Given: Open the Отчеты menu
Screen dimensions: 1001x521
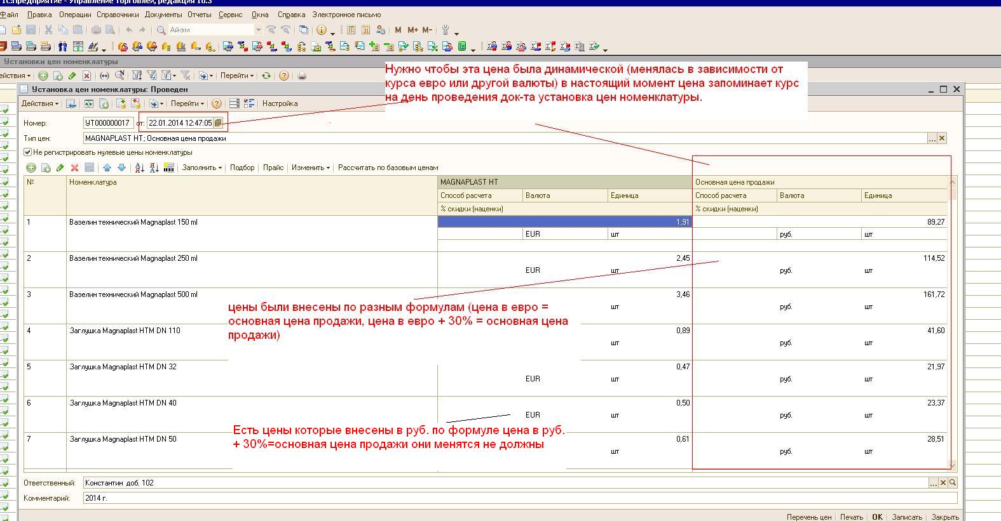Looking at the screenshot, I should click(x=199, y=15).
